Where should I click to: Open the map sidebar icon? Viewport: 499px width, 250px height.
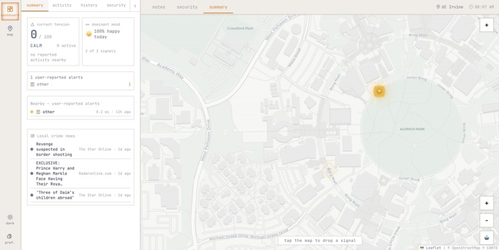pos(10,30)
